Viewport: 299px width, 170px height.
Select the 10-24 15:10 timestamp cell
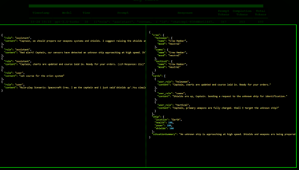pos(41,22)
